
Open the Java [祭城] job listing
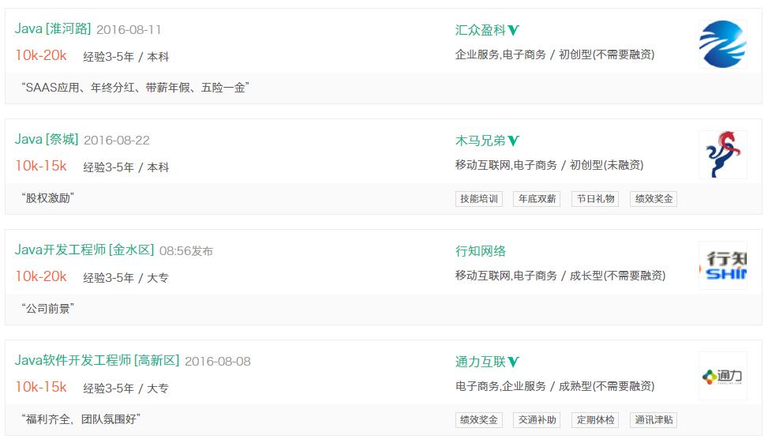pos(47,140)
